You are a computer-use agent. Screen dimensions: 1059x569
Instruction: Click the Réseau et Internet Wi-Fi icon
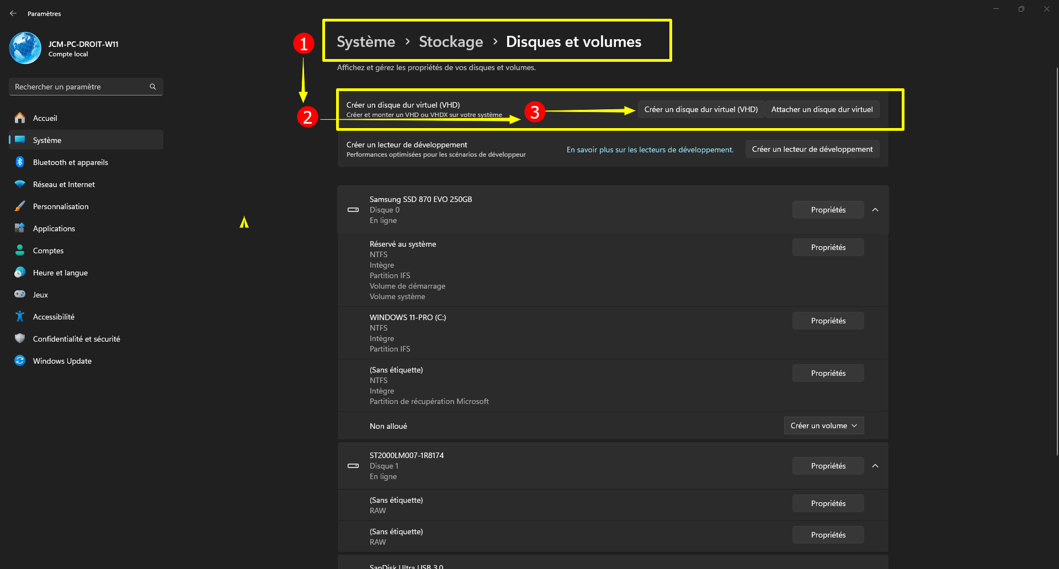point(20,184)
